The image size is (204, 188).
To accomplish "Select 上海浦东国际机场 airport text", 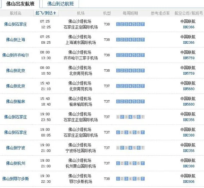I will 81,43.
